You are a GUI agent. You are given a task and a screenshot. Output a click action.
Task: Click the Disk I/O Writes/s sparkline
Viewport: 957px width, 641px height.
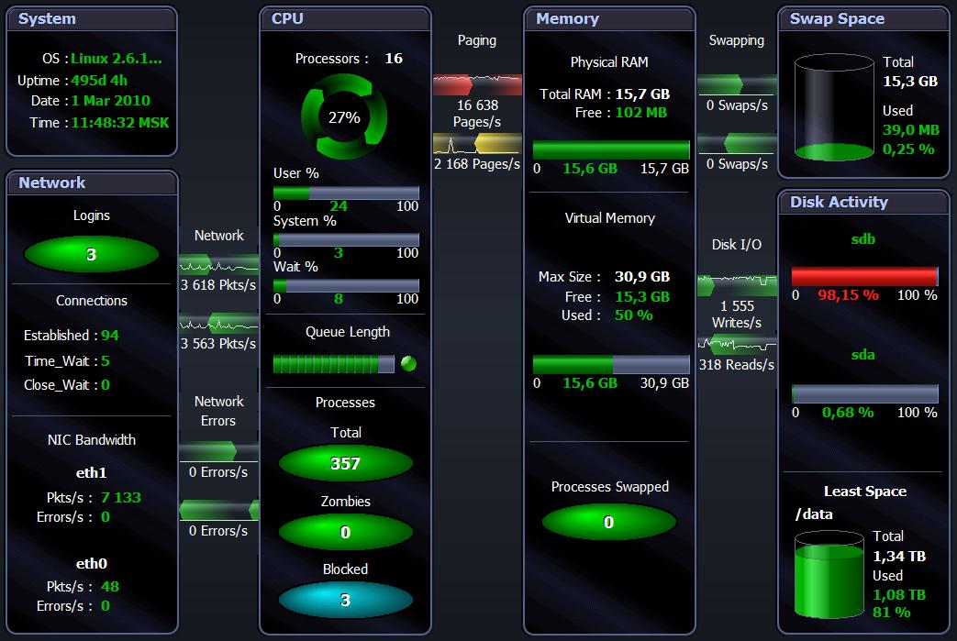click(x=737, y=285)
